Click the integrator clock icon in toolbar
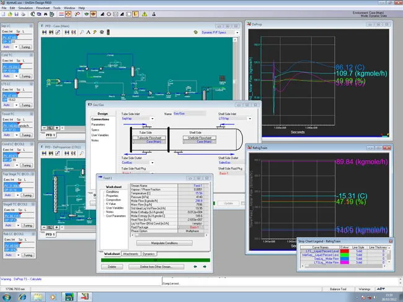This screenshot has height=302, width=403. pyautogui.click(x=109, y=14)
